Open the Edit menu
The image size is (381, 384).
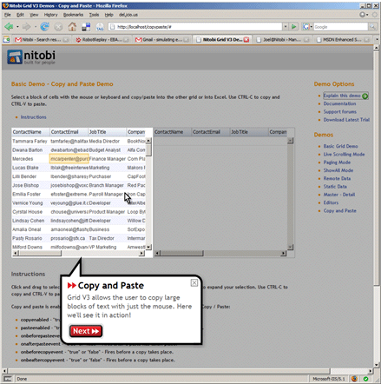(x=20, y=15)
